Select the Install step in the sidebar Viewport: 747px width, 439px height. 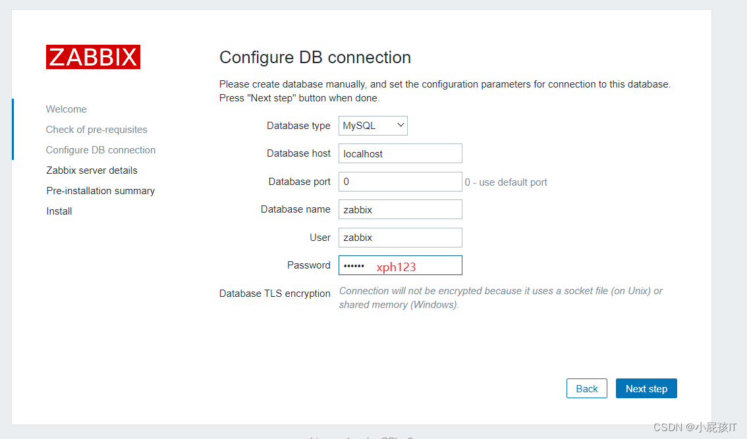pyautogui.click(x=59, y=211)
